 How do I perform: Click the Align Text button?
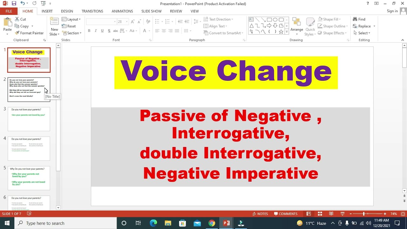coord(215,26)
